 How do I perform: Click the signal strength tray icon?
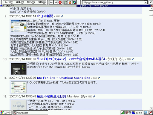(123, 113)
